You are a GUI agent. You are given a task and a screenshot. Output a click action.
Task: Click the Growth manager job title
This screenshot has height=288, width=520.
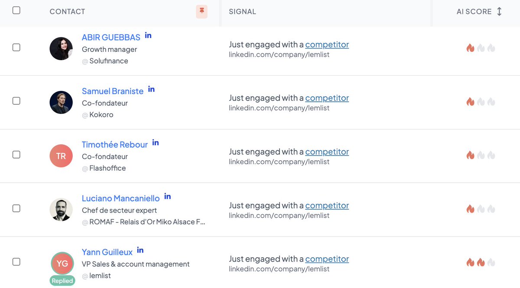tap(109, 49)
